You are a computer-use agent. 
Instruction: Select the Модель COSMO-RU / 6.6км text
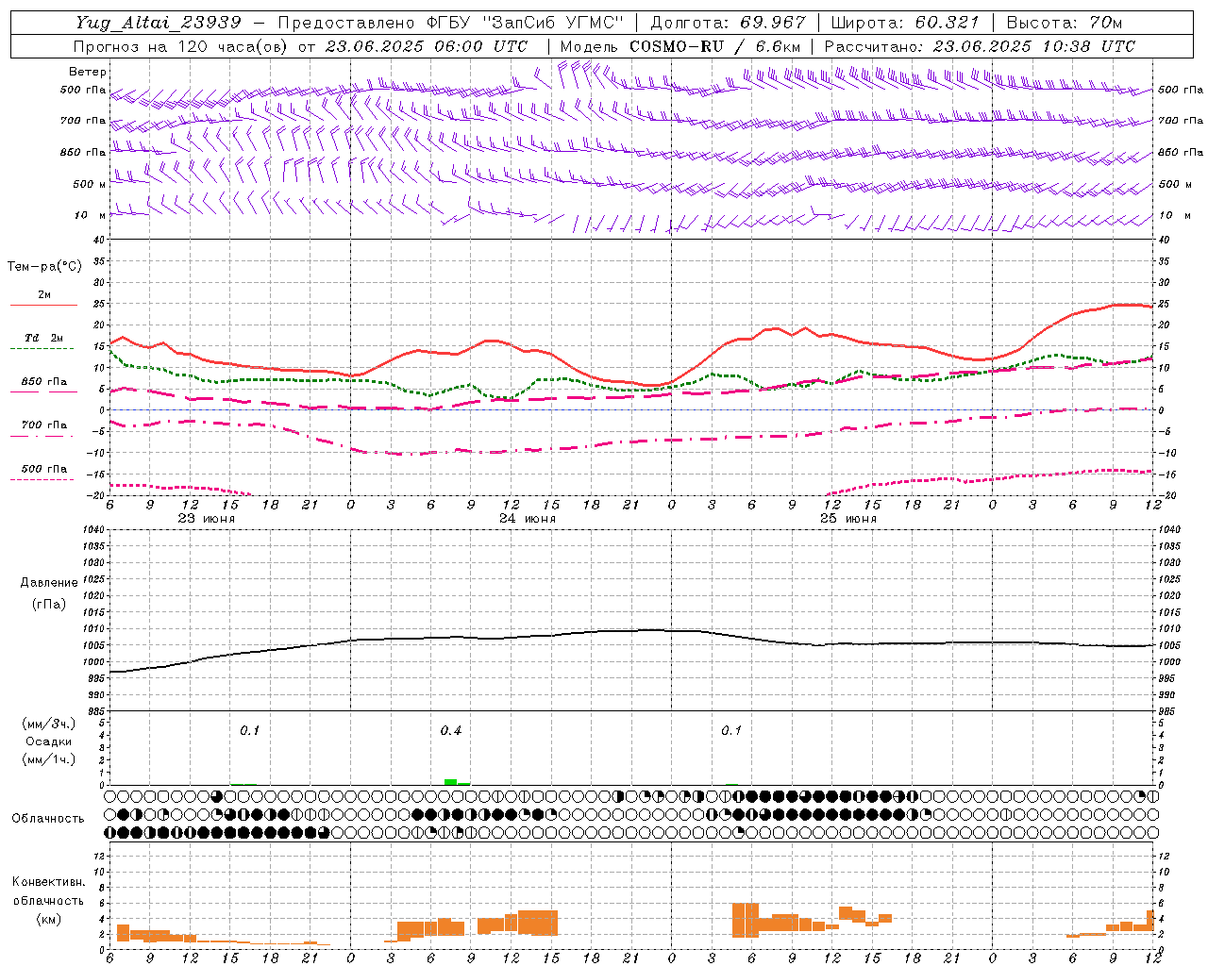pos(680,46)
